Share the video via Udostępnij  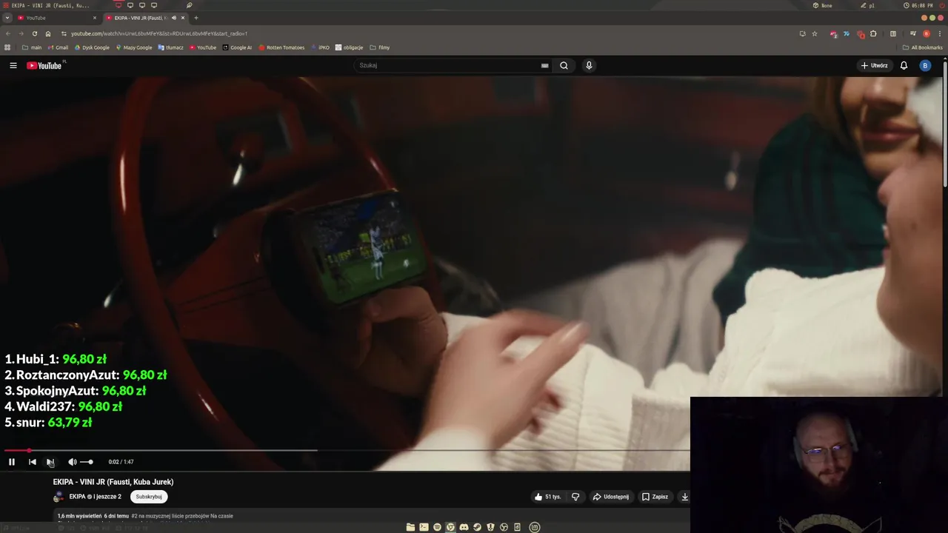coord(611,497)
